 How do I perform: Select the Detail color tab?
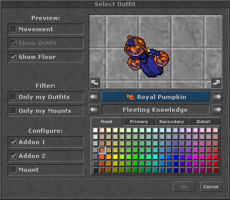pyautogui.click(x=204, y=122)
